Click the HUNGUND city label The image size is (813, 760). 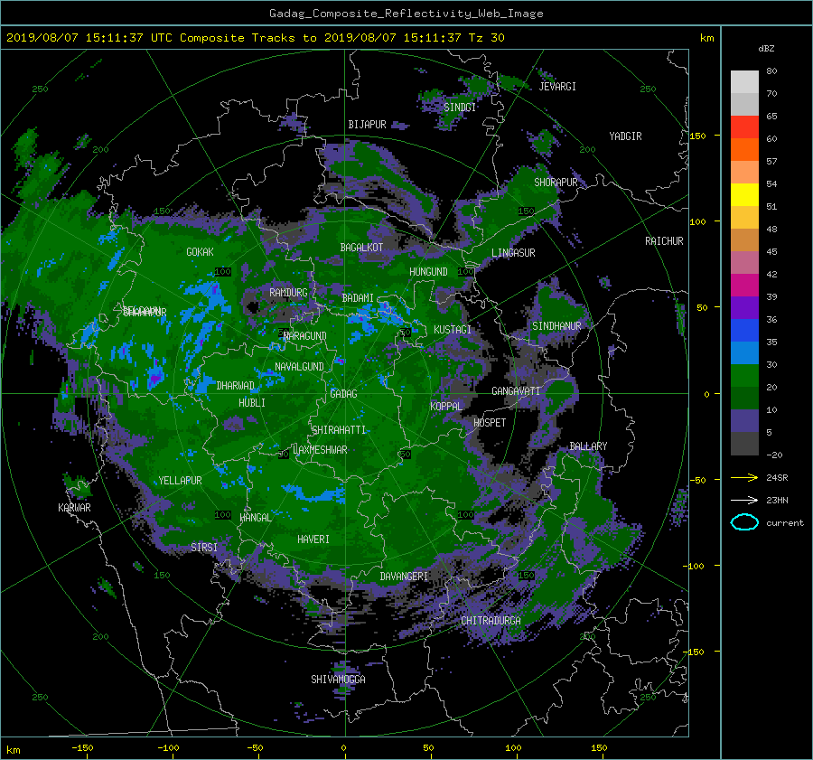pos(428,271)
